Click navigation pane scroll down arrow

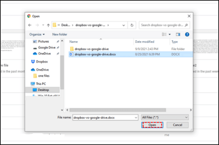tap(62, 110)
